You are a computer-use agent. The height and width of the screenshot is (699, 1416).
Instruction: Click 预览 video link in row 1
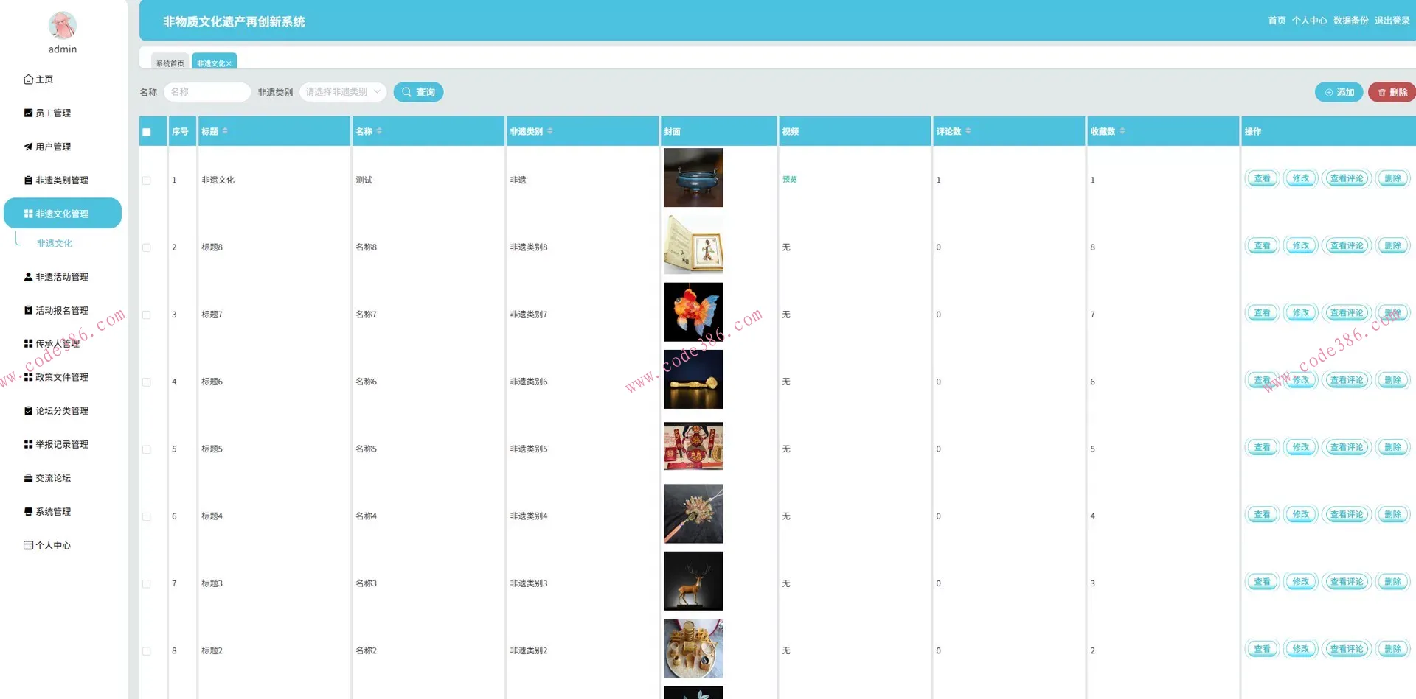(790, 180)
